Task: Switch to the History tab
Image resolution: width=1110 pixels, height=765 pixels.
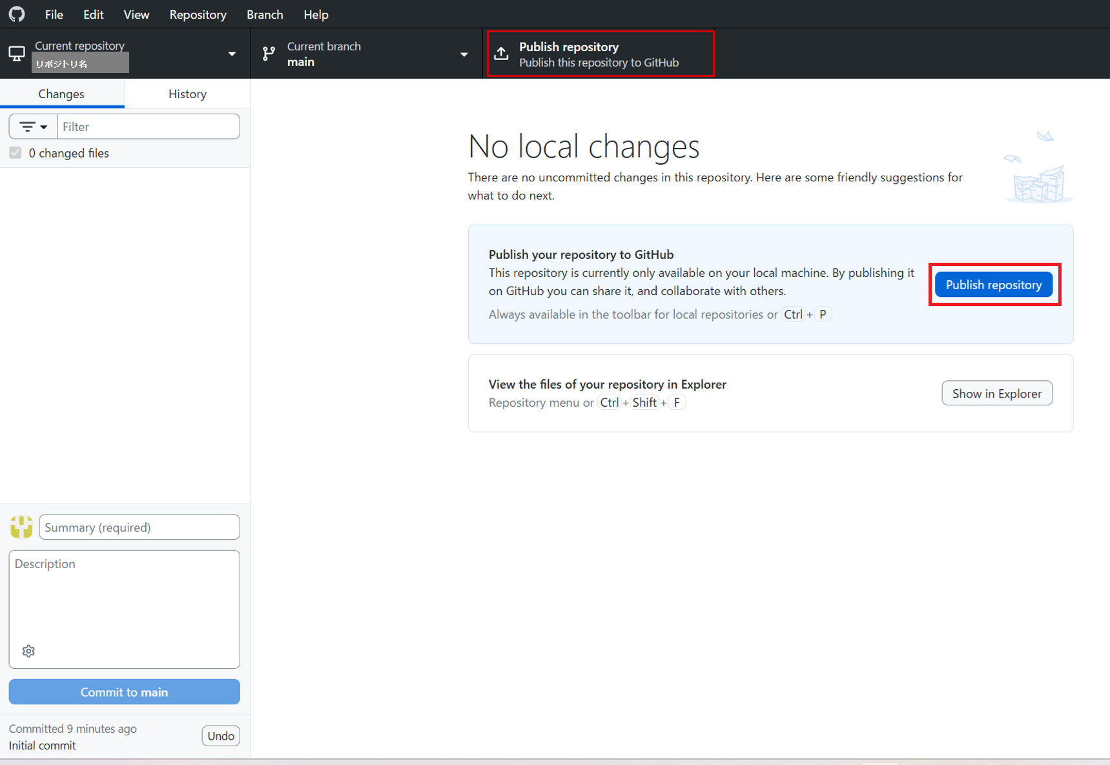Action: coord(187,94)
